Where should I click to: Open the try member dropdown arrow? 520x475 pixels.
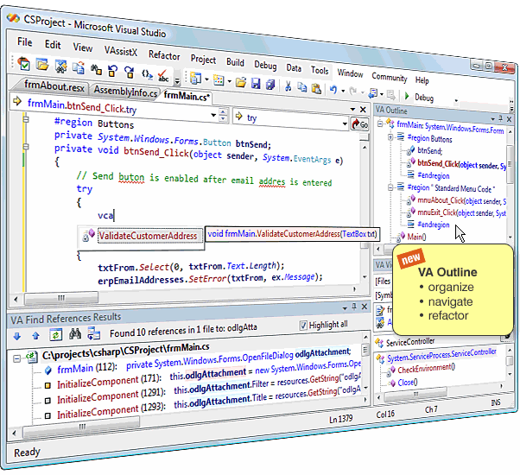(345, 124)
